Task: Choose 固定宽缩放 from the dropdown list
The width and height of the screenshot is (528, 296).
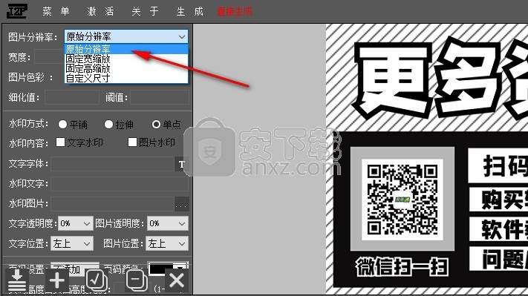Action: [x=126, y=59]
